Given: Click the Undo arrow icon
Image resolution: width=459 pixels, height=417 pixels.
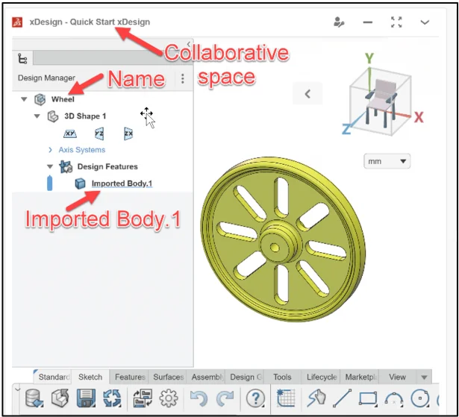Looking at the screenshot, I should click(x=199, y=398).
